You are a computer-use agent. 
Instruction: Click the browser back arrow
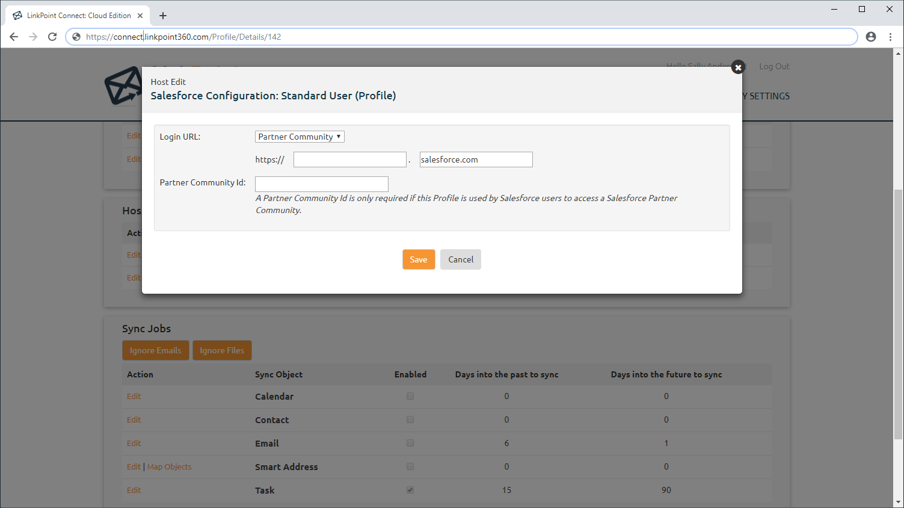coord(14,37)
